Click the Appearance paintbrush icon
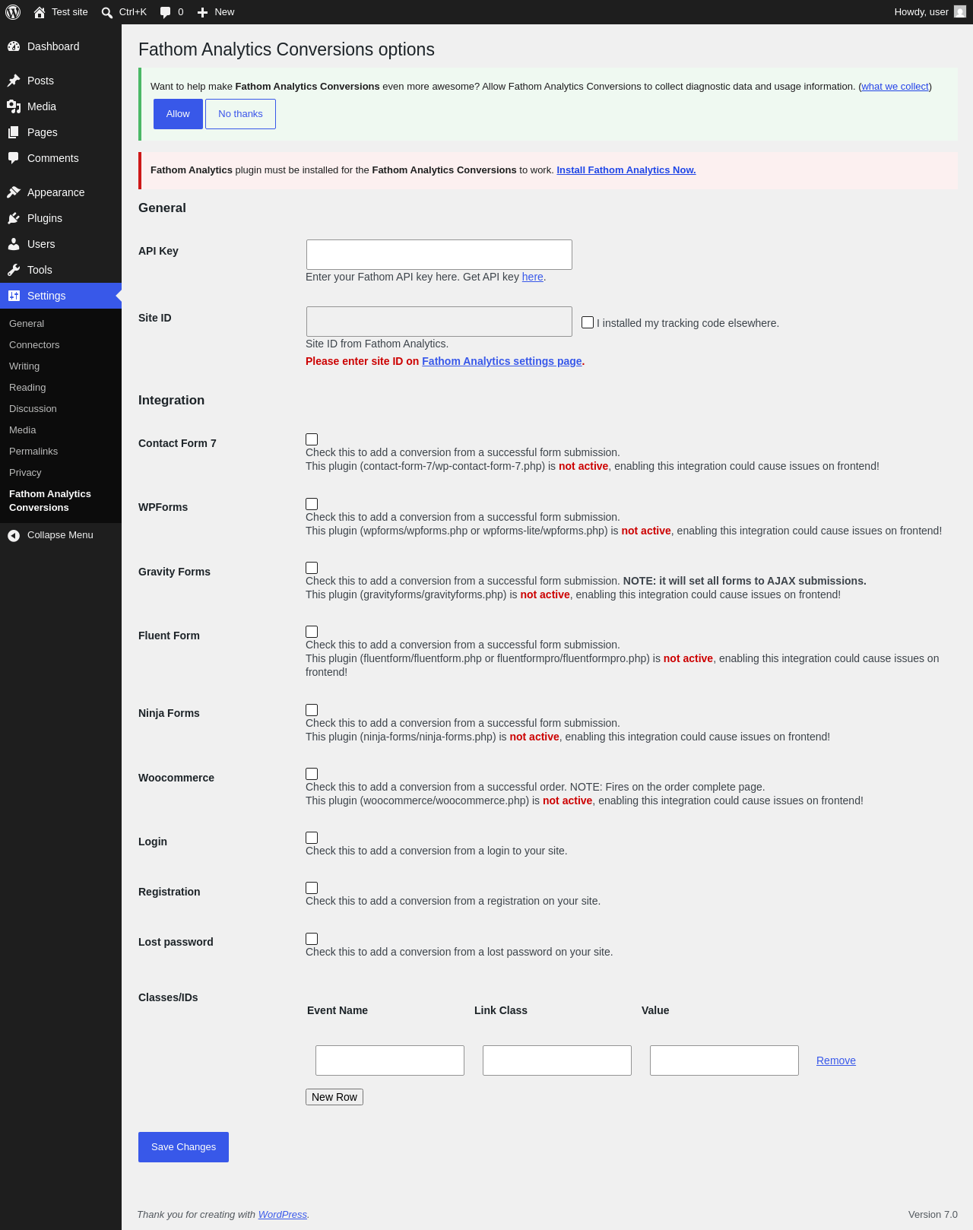973x1230 pixels. pos(14,192)
